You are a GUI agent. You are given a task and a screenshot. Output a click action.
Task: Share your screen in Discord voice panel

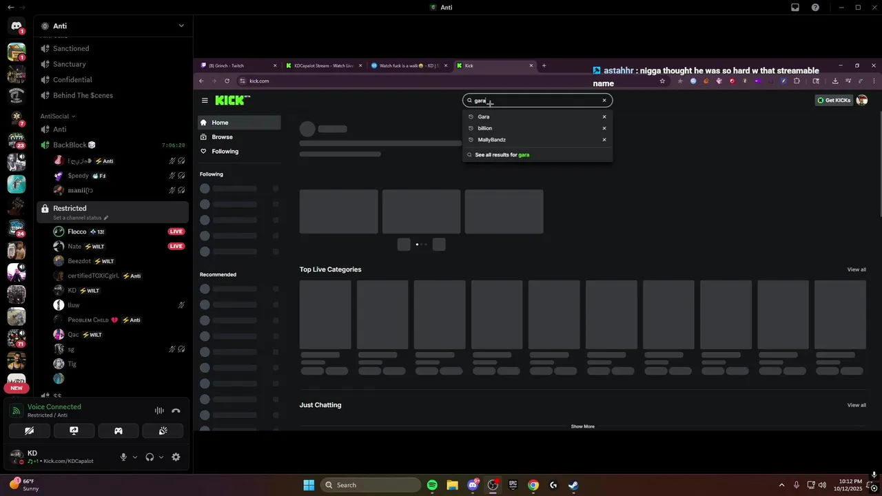click(74, 431)
